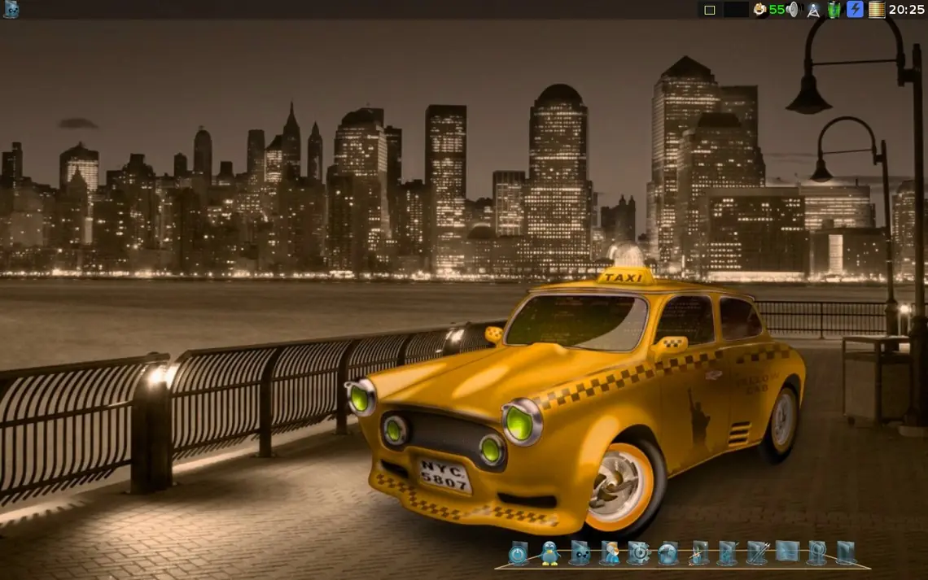Open the cat-face folder dock icon
This screenshot has height=580, width=928.
(x=580, y=553)
